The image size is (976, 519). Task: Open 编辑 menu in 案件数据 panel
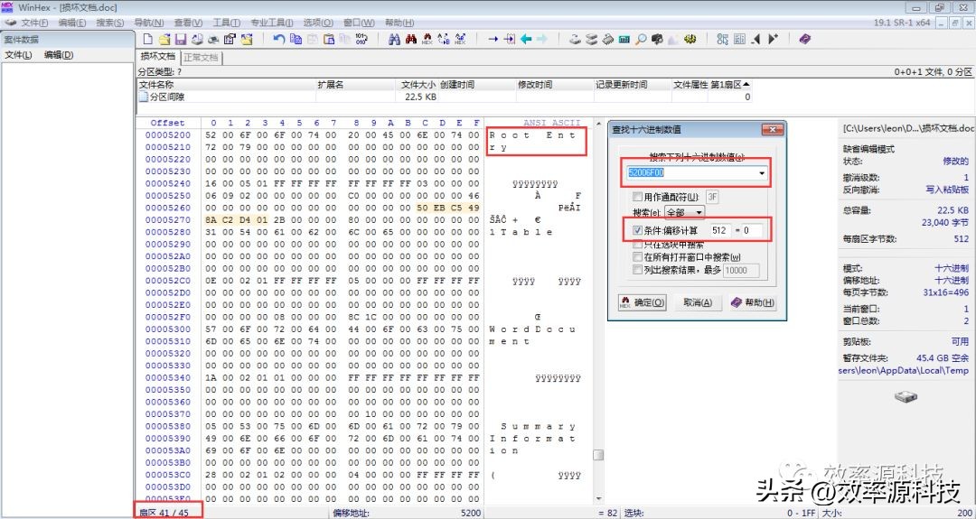click(59, 55)
